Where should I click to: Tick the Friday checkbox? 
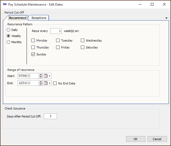[x=58, y=47]
